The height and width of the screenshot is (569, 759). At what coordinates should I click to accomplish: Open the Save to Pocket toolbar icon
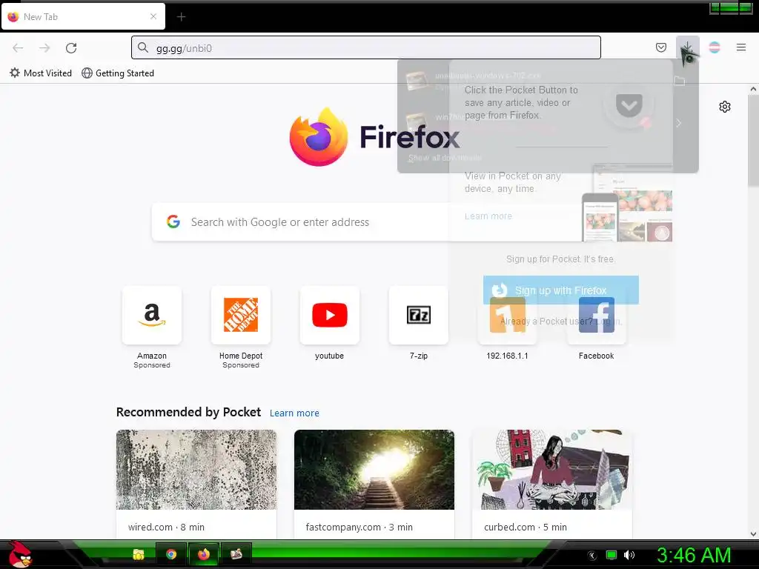(660, 47)
